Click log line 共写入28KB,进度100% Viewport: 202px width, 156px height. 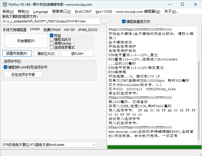pos(140,106)
